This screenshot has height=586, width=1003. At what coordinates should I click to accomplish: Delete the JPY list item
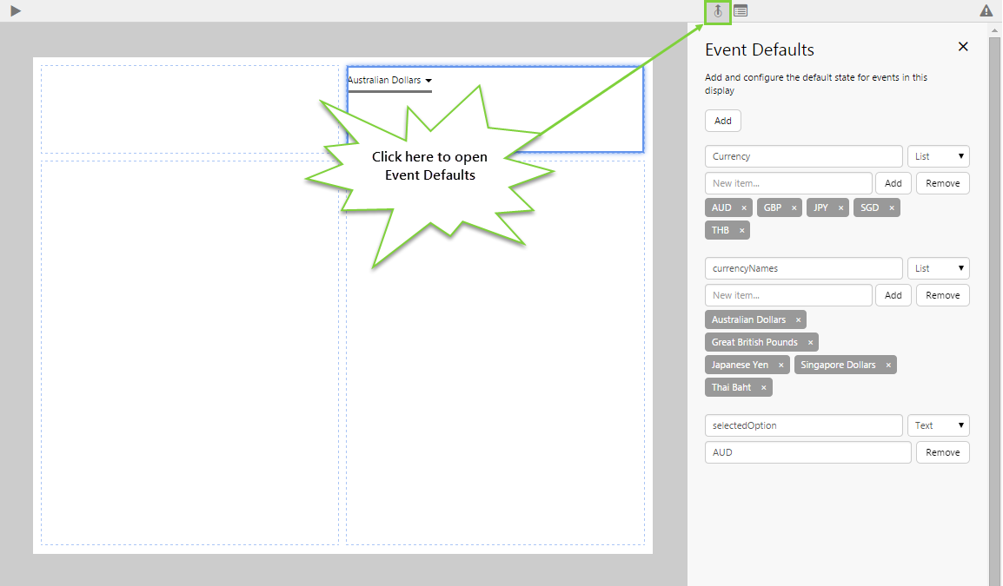tap(841, 208)
